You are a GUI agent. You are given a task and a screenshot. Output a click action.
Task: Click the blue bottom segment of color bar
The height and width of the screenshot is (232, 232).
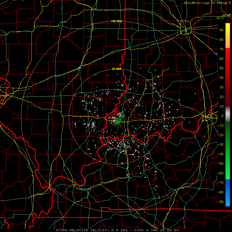(228, 193)
